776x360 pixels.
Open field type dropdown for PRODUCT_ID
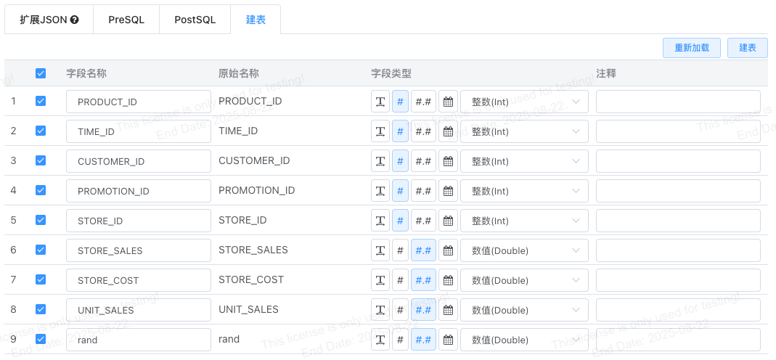(524, 102)
